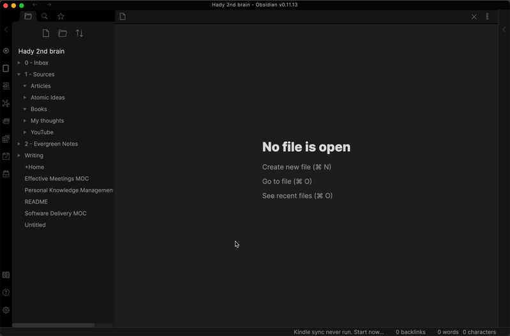
Task: Open the file explorer tab icon
Action: [x=28, y=16]
